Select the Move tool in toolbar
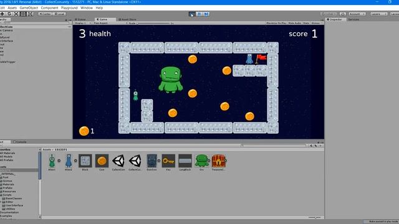Viewport: 399px width, 224px height. 2,14
